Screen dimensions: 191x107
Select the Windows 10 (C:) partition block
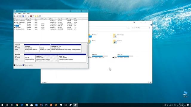click(x=66, y=48)
